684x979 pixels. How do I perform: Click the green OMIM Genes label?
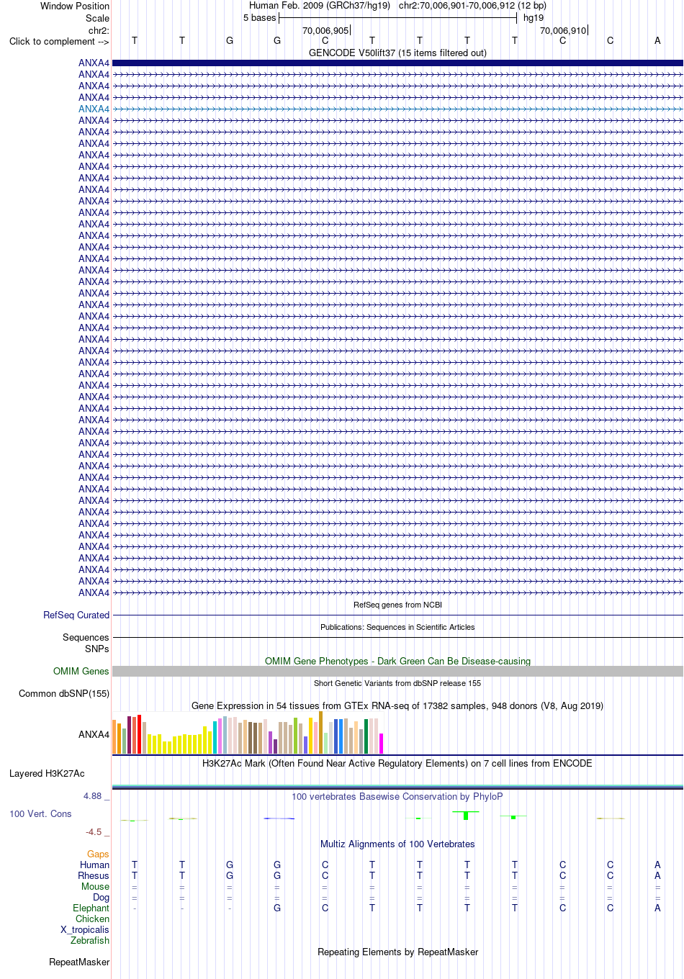[81, 671]
